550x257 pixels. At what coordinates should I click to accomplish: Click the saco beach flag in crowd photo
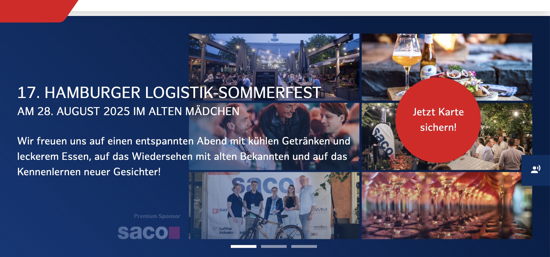(x=383, y=142)
